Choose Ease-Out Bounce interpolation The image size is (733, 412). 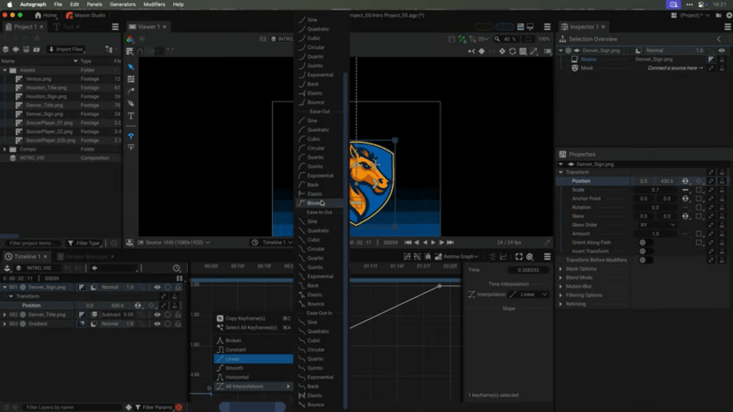click(316, 203)
